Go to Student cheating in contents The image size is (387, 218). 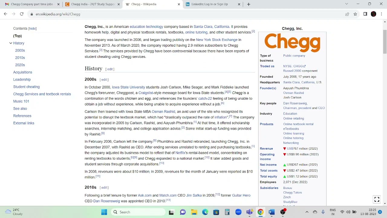(x=26, y=87)
